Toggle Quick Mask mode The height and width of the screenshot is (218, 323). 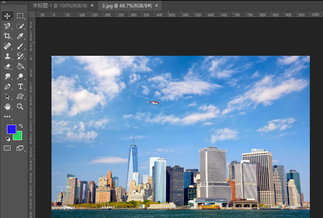point(7,148)
